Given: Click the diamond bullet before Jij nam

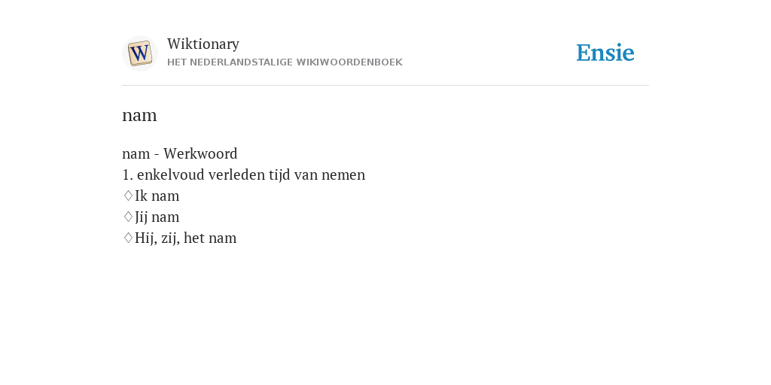Looking at the screenshot, I should pos(128,217).
